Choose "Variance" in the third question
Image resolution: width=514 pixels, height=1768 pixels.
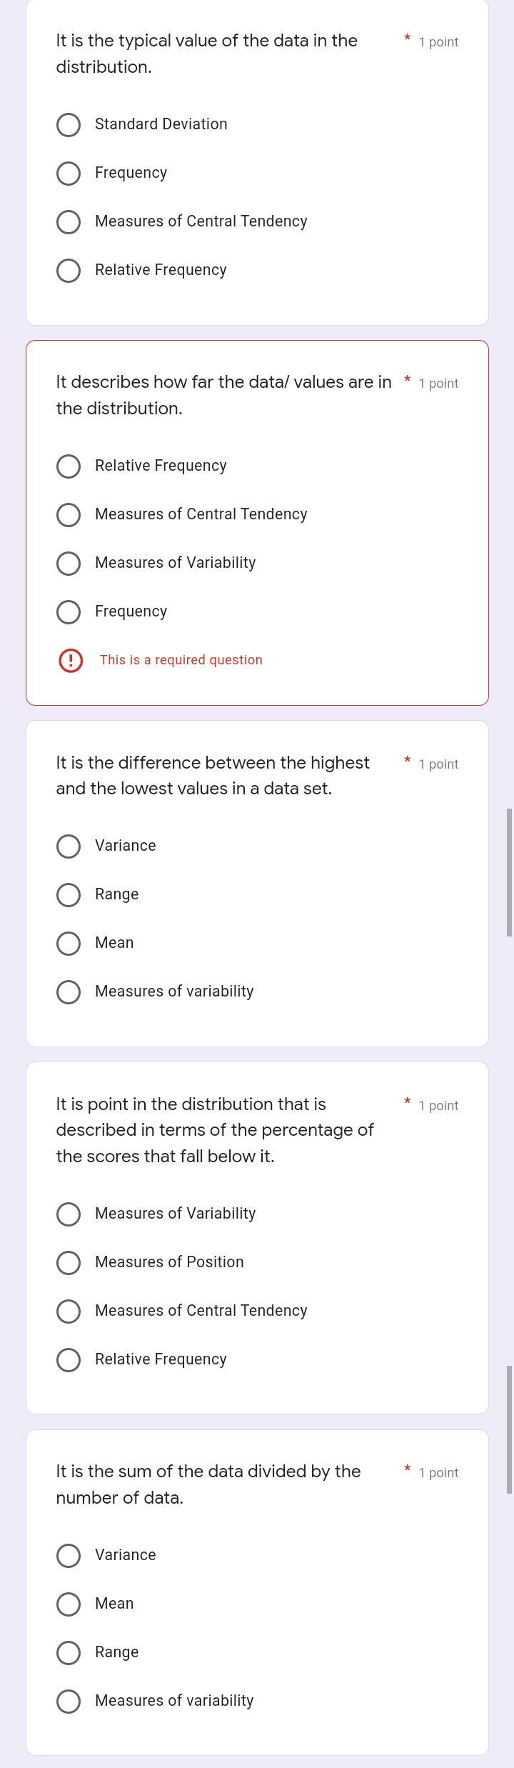click(x=69, y=846)
